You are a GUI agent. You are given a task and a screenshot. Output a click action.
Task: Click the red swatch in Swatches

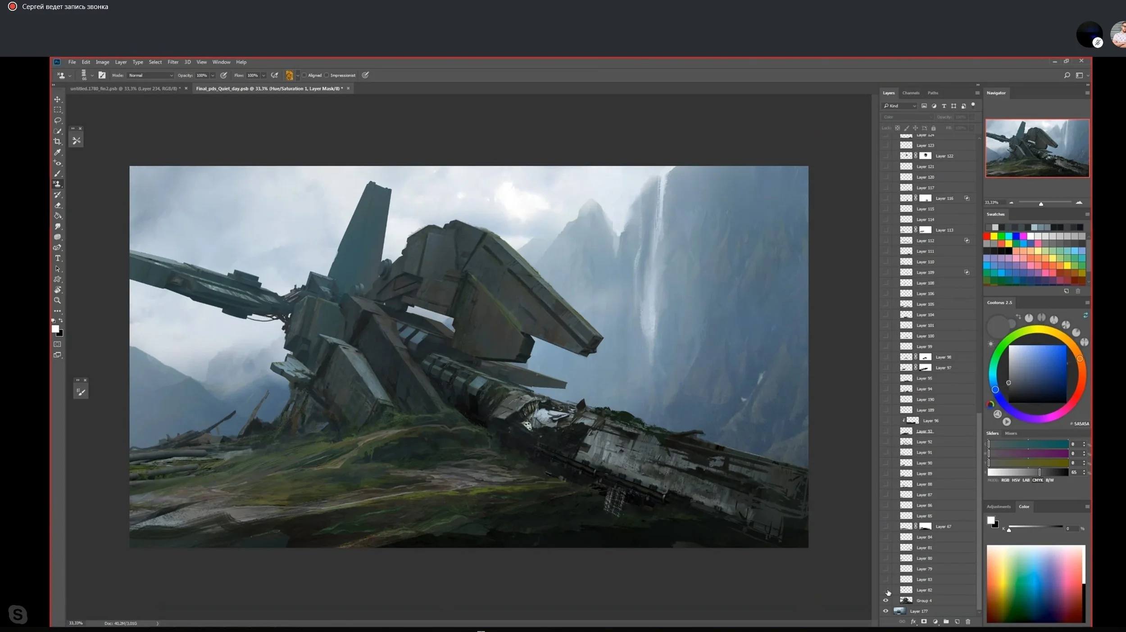click(987, 236)
